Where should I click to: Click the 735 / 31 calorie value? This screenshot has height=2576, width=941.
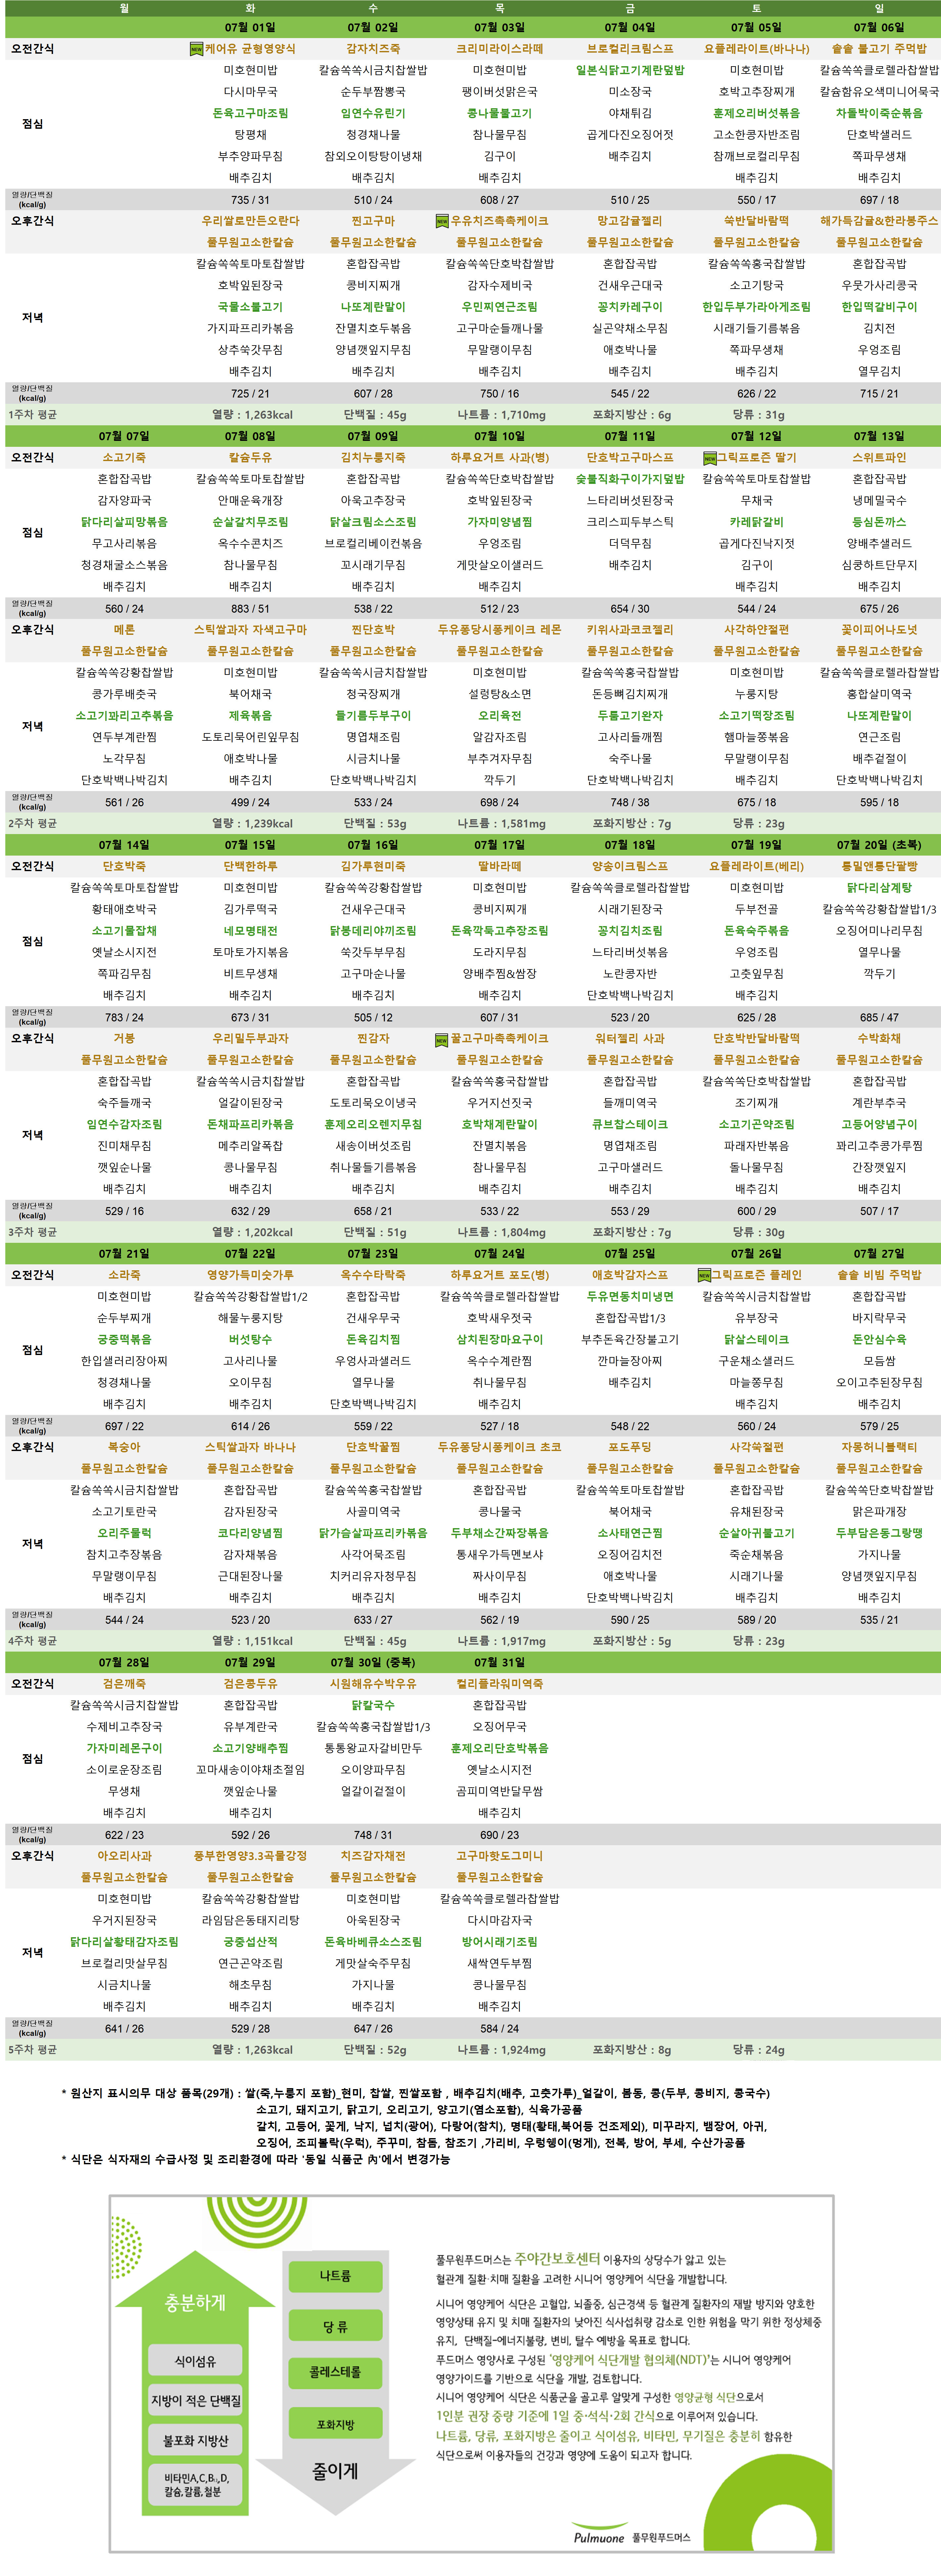click(x=250, y=200)
